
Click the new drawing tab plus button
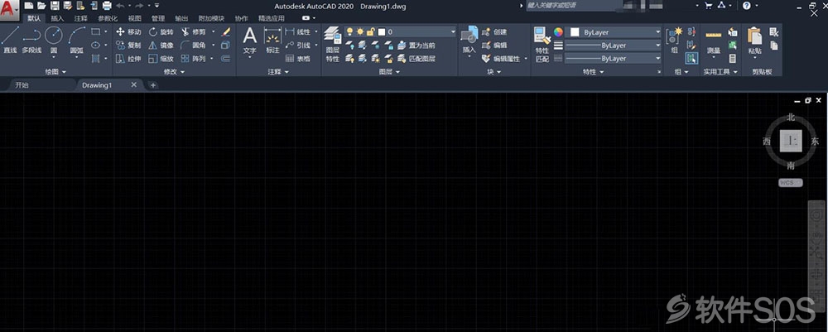pyautogui.click(x=153, y=85)
